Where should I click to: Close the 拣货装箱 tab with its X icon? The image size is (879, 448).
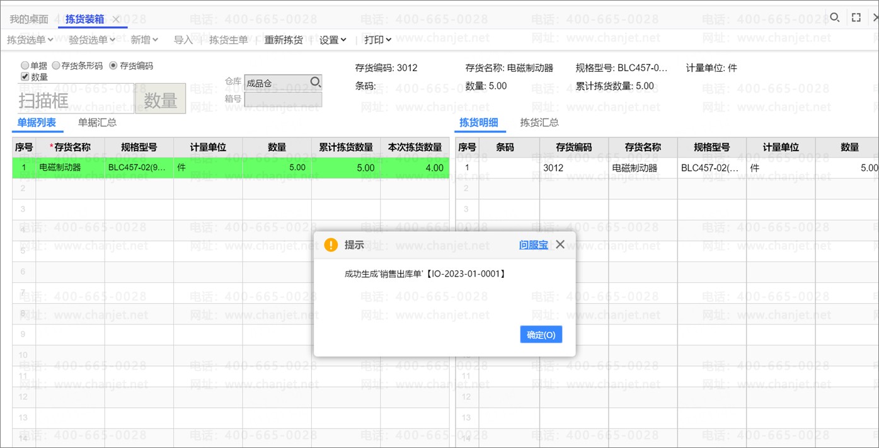click(116, 19)
